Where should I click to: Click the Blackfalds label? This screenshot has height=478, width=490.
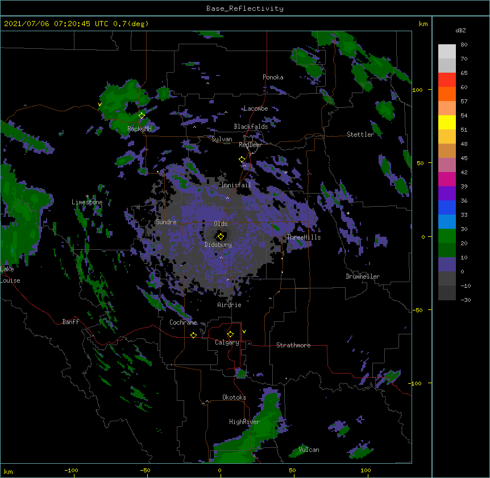click(251, 127)
